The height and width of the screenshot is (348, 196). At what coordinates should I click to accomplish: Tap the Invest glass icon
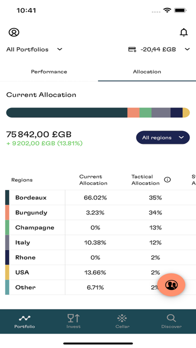[73, 318]
